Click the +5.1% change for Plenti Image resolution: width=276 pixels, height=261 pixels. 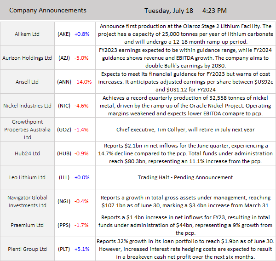tap(83, 249)
